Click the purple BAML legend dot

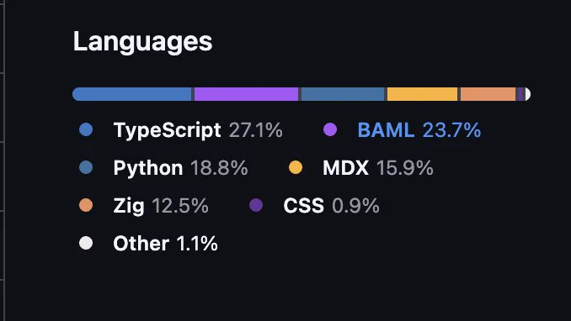pyautogui.click(x=330, y=129)
